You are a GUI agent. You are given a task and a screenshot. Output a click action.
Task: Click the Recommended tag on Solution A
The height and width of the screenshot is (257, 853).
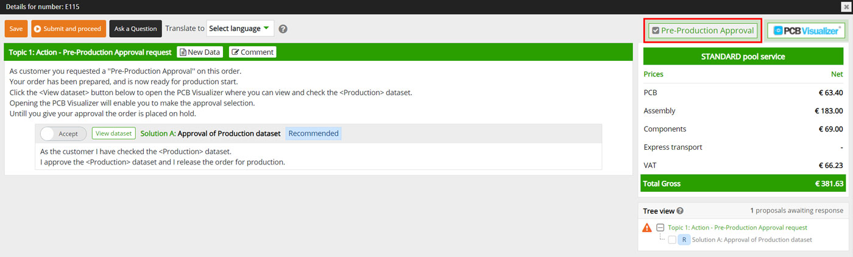click(313, 133)
